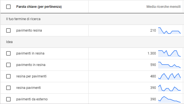Sort by 'Parola chiave (per pertinenza)' header

coord(39,7)
